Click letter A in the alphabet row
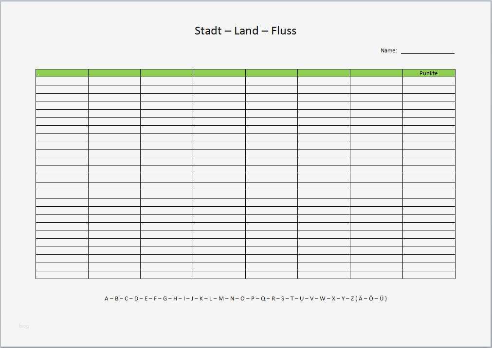The width and height of the screenshot is (492, 348). [x=107, y=298]
